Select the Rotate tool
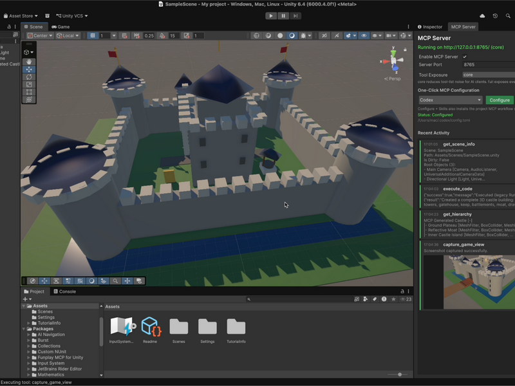Viewport: 515px width, 386px height. click(x=29, y=77)
